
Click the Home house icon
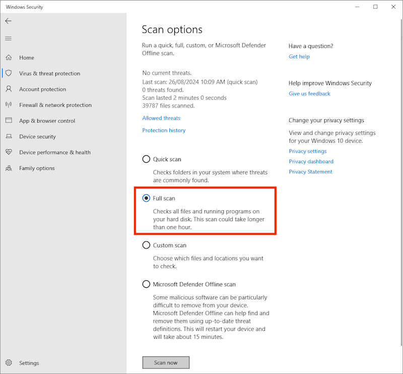[9, 57]
